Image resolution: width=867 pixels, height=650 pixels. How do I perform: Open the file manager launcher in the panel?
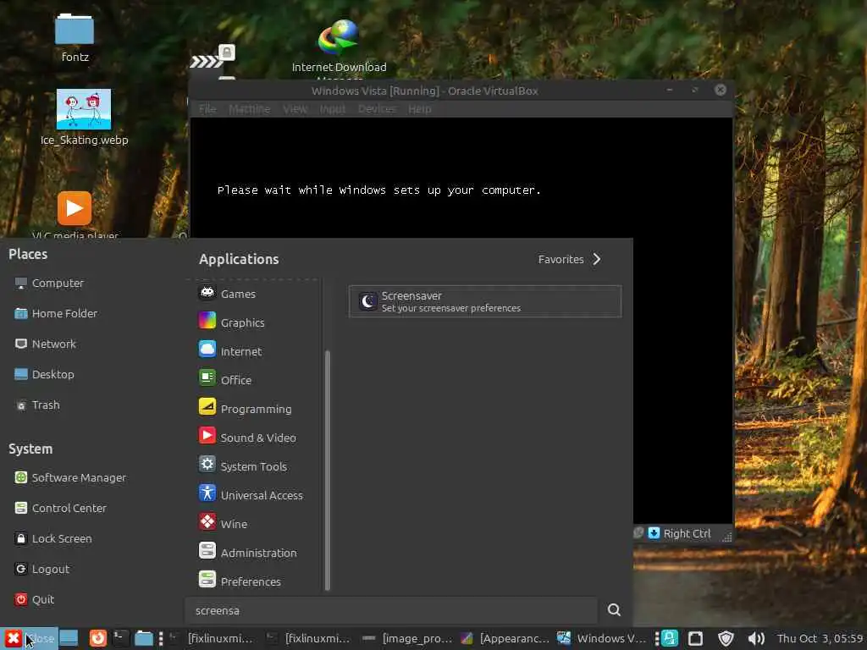(144, 638)
